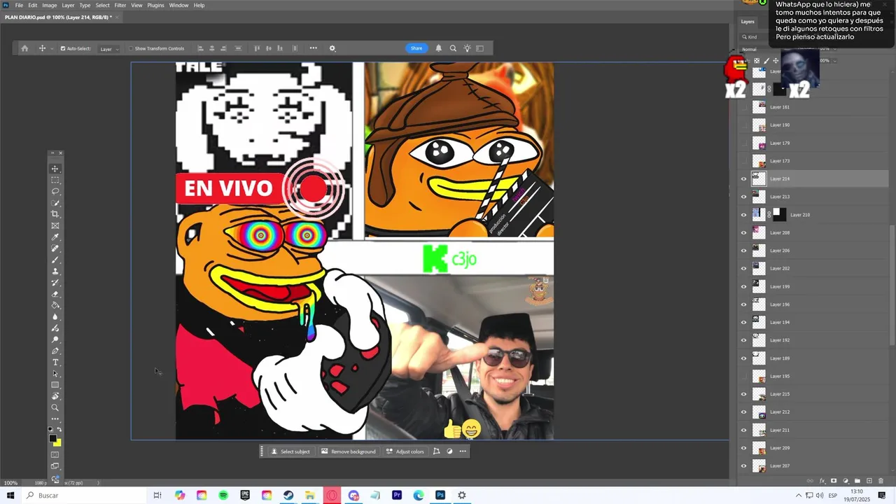Create a new layer from Layers panel
The height and width of the screenshot is (504, 896).
869,481
